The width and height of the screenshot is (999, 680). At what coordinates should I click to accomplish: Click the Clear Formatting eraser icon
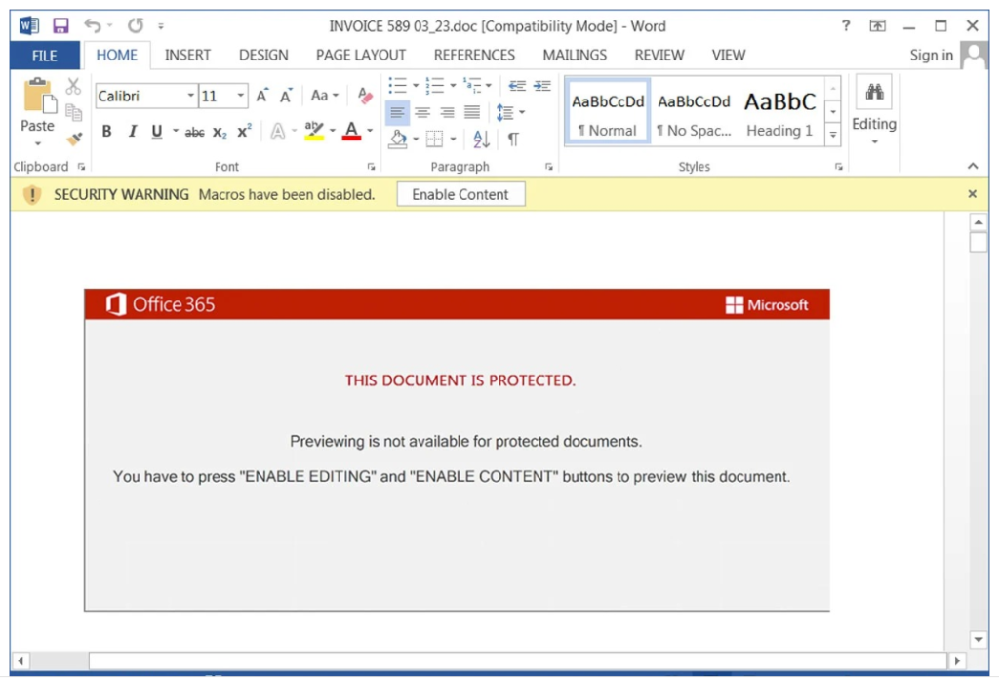pyautogui.click(x=366, y=96)
